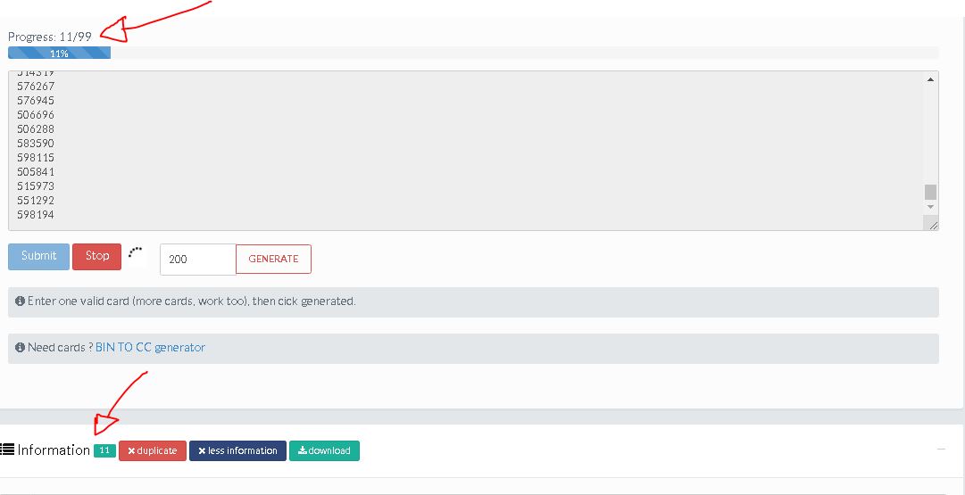
Task: Click the line 583590 in the textarea
Action: click(36, 144)
